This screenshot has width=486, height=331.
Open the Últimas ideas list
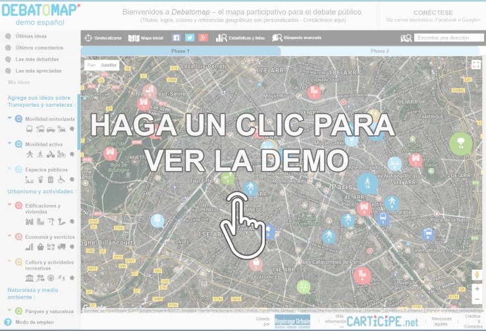tap(32, 36)
